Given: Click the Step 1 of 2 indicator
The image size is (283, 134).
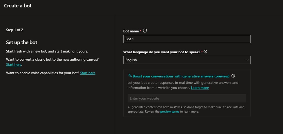Looking at the screenshot, I should [x=14, y=30].
